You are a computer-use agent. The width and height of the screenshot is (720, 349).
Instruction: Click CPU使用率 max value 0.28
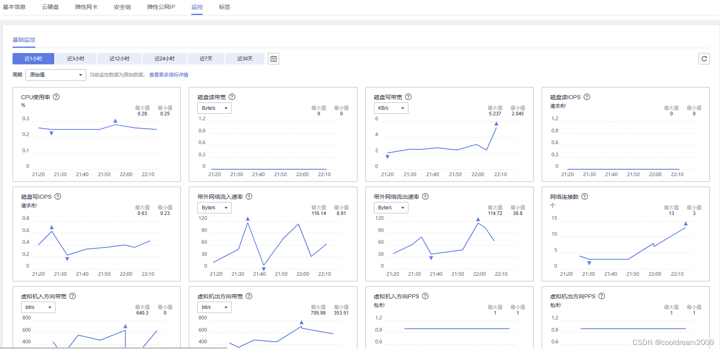[142, 114]
